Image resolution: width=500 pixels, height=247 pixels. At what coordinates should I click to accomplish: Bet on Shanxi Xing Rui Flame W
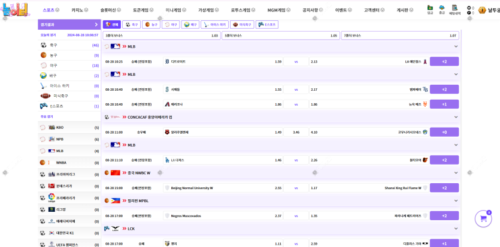point(369,188)
